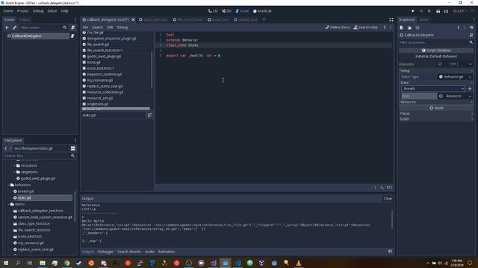Open file_search.gd in script list
The height and width of the screenshot is (268, 478).
point(98,45)
